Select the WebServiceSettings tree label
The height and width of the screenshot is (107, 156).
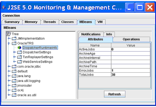38,62
